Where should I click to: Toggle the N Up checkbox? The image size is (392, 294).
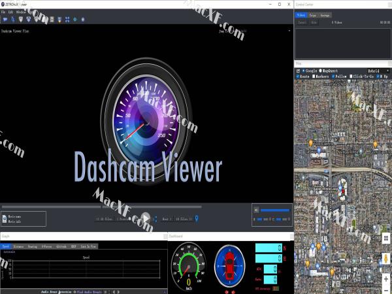click(378, 76)
